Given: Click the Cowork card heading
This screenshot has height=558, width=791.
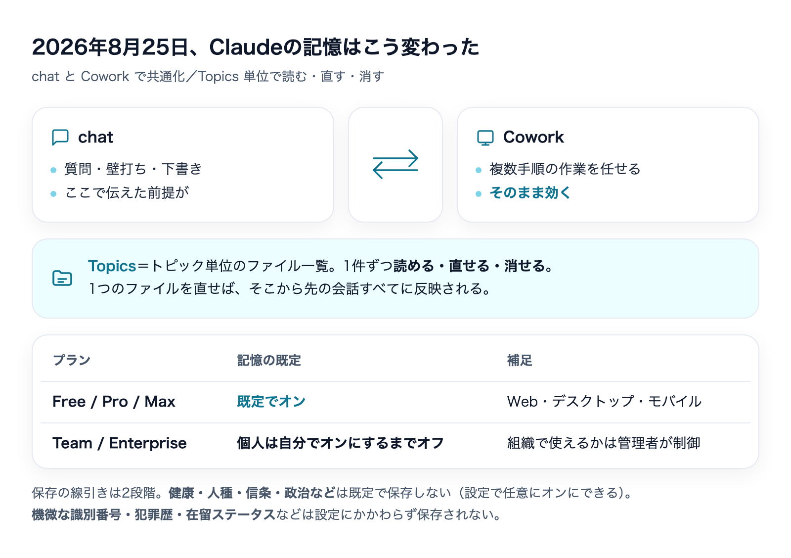Looking at the screenshot, I should 533,137.
